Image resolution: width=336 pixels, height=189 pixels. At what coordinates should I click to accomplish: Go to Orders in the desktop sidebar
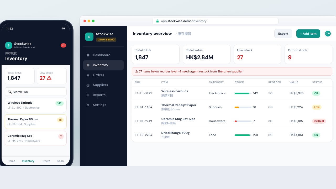point(103,75)
